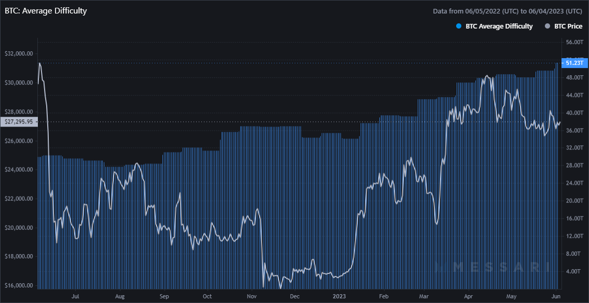Click the Mar label on the time axis
Image resolution: width=589 pixels, height=303 pixels.
click(424, 296)
